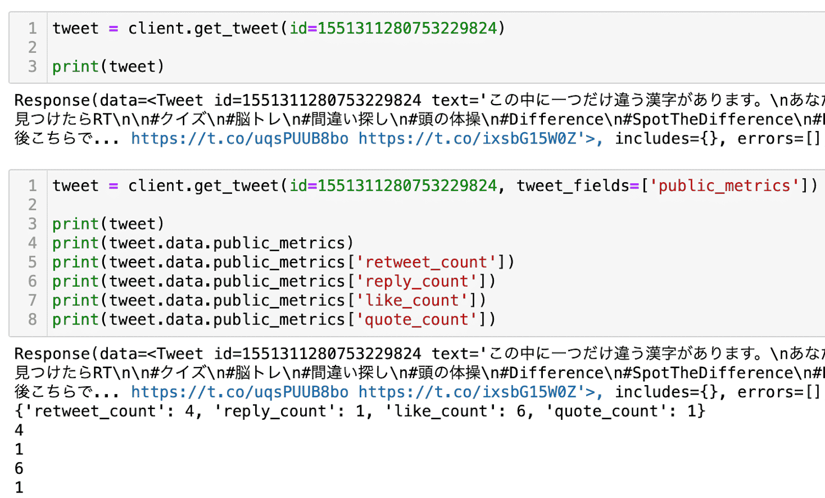Click the get_tweet line in first code cell
Viewport: 825px width, 498px height.
tap(278, 29)
